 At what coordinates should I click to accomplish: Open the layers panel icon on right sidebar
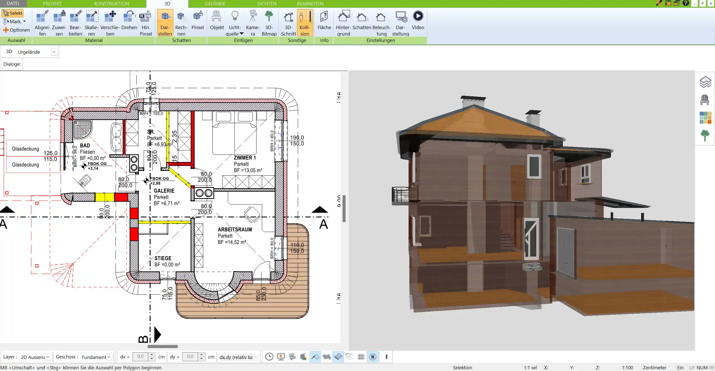tap(705, 82)
